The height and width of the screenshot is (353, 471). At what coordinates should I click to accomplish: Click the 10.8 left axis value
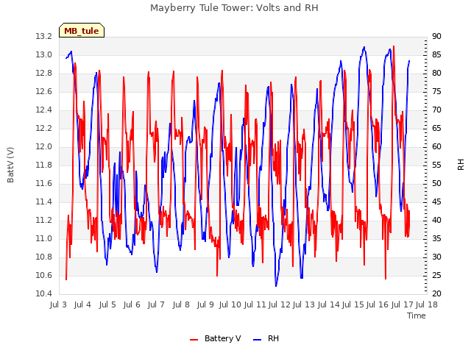pyautogui.click(x=43, y=257)
